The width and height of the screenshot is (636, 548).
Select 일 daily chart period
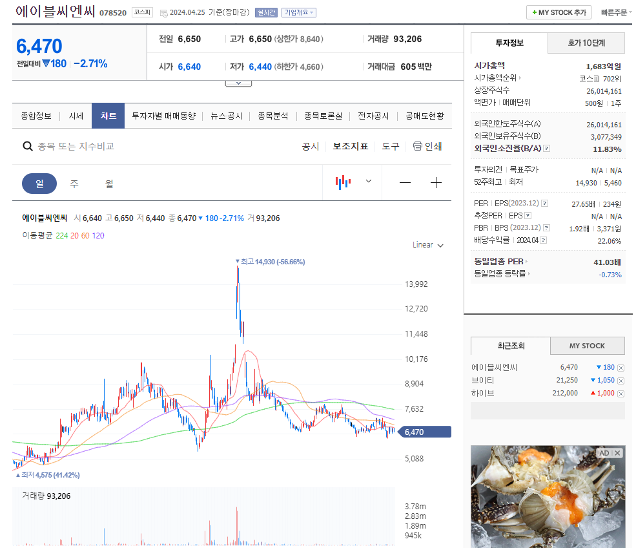tap(39, 184)
